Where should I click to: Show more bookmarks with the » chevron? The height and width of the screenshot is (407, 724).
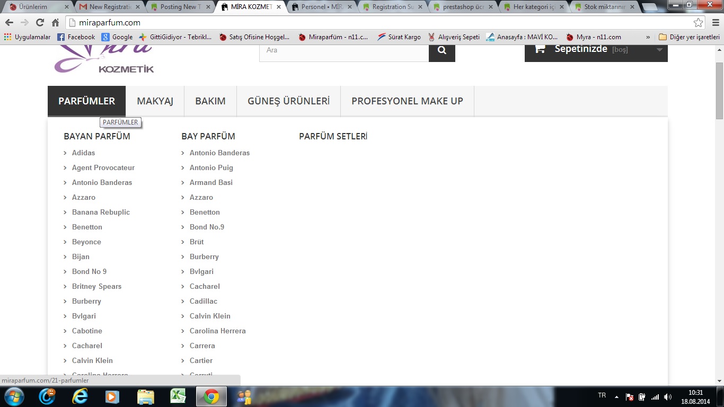648,37
